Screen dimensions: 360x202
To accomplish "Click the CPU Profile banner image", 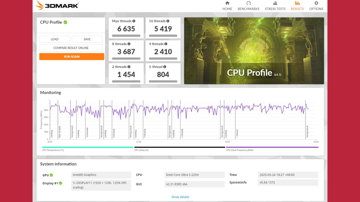I will click(254, 51).
